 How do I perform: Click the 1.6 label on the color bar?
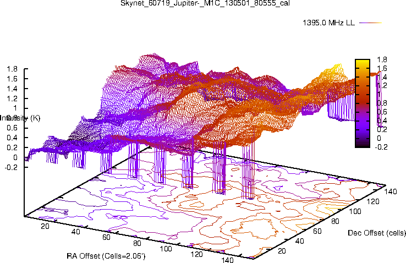[x=382, y=68]
